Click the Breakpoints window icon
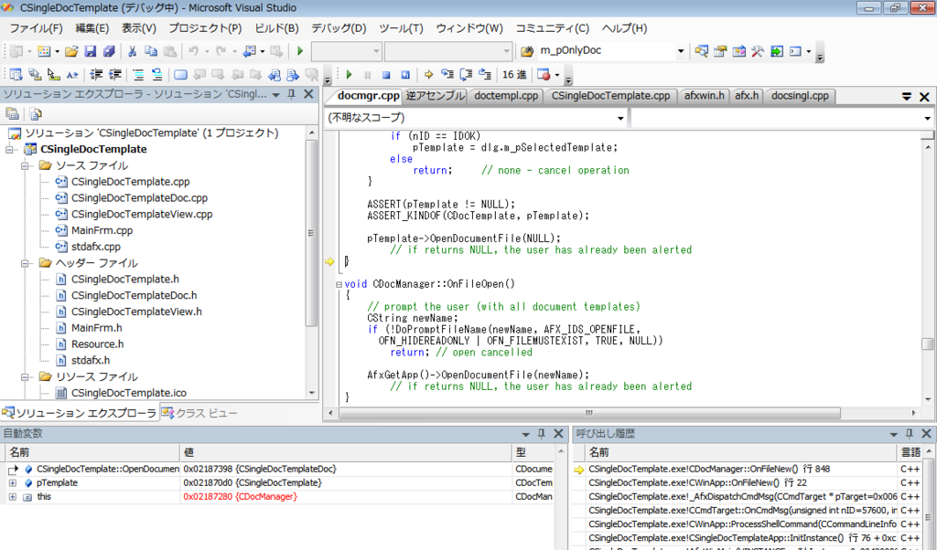Image resolution: width=937 pixels, height=550 pixels. coord(544,75)
